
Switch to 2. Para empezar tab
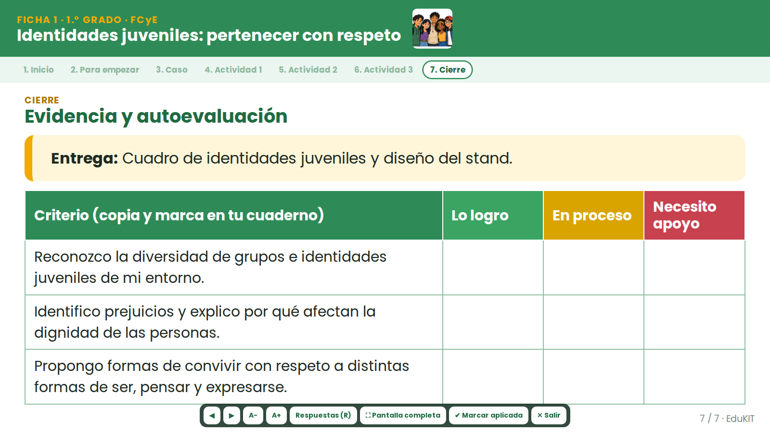click(x=105, y=70)
